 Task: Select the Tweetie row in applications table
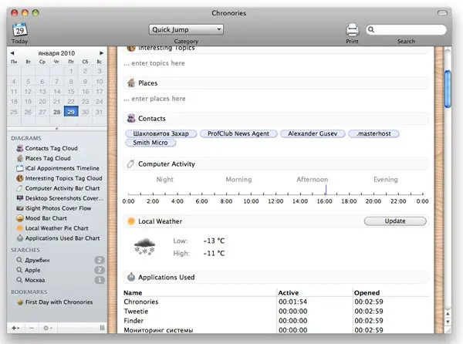(276, 312)
